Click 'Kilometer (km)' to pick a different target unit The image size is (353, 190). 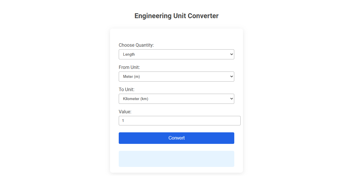click(135, 99)
